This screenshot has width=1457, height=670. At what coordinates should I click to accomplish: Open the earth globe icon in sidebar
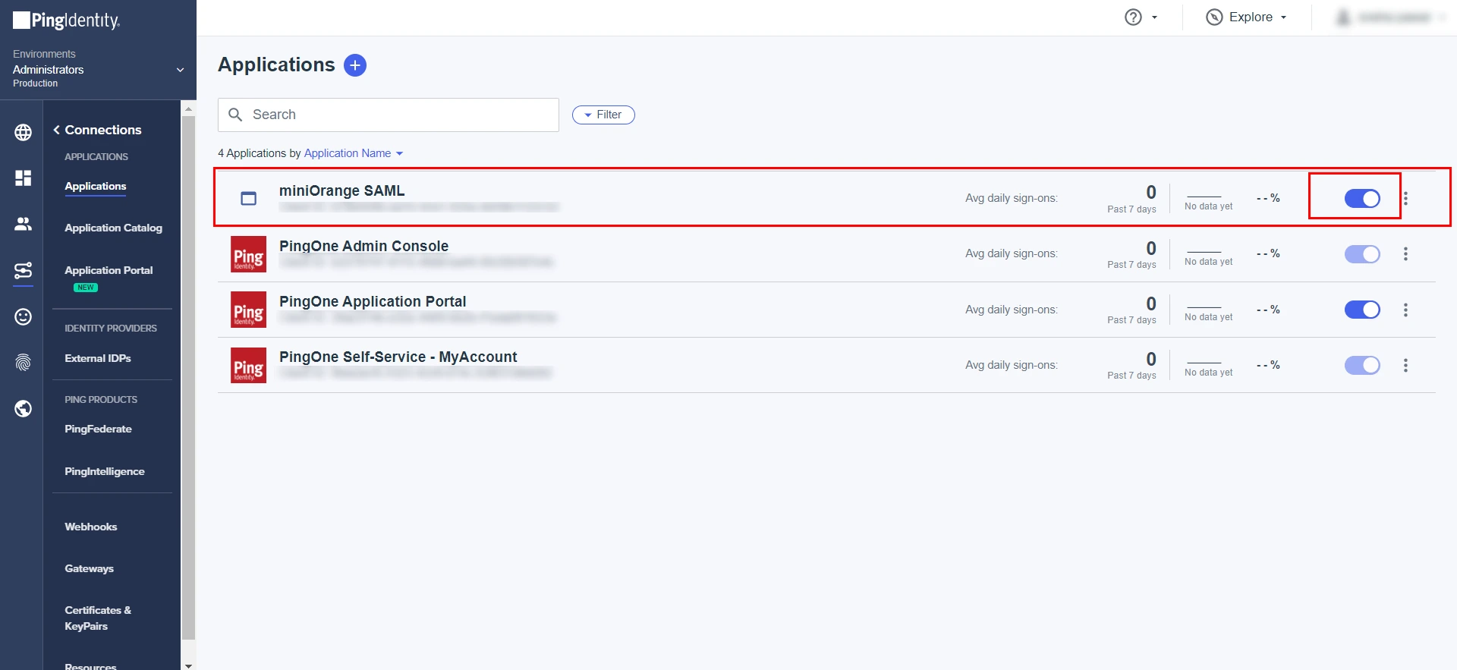(24, 409)
